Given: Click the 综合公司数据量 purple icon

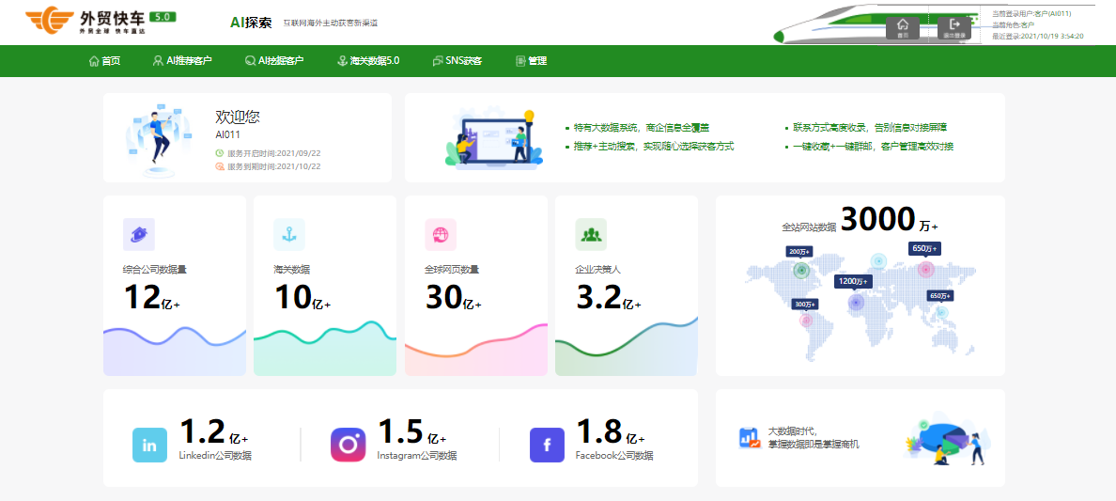Looking at the screenshot, I should coord(139,234).
